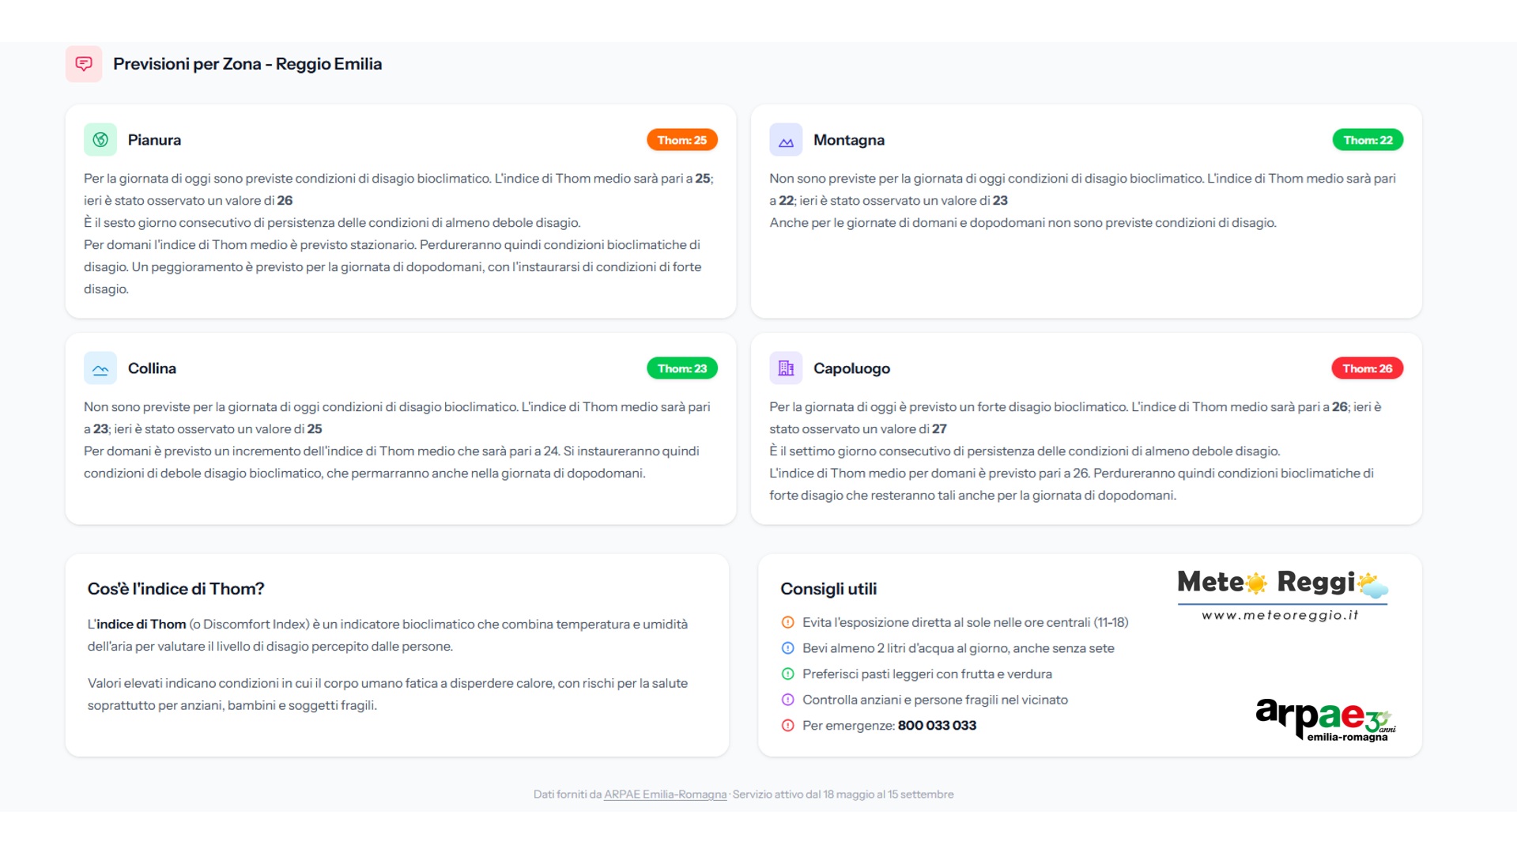Click the purple icon beside fragile neighbors tip

[x=787, y=700]
